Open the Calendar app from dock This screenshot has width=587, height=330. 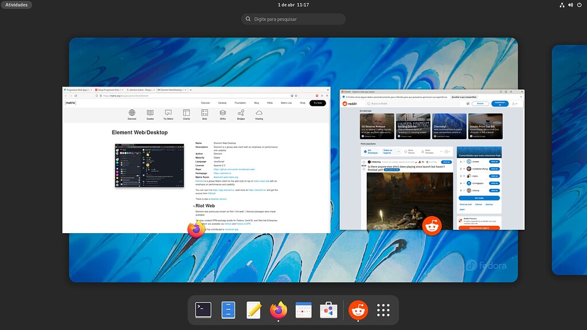tap(303, 310)
